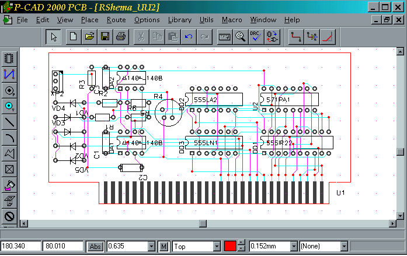Save the design with floppy icon
Screen dimensions: 407x256
click(105, 37)
